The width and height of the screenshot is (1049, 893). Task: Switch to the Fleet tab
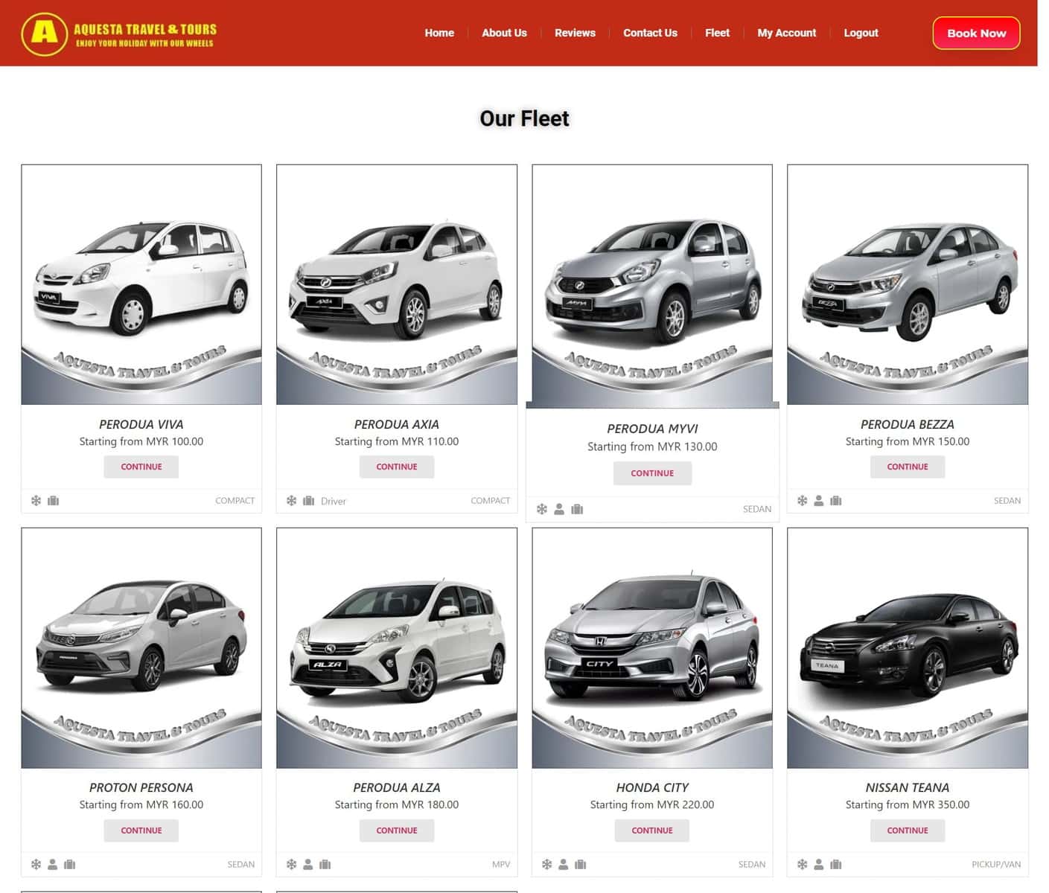click(x=717, y=33)
